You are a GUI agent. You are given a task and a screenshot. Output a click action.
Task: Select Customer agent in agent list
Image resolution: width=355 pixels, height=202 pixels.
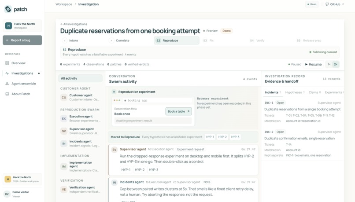80,97
